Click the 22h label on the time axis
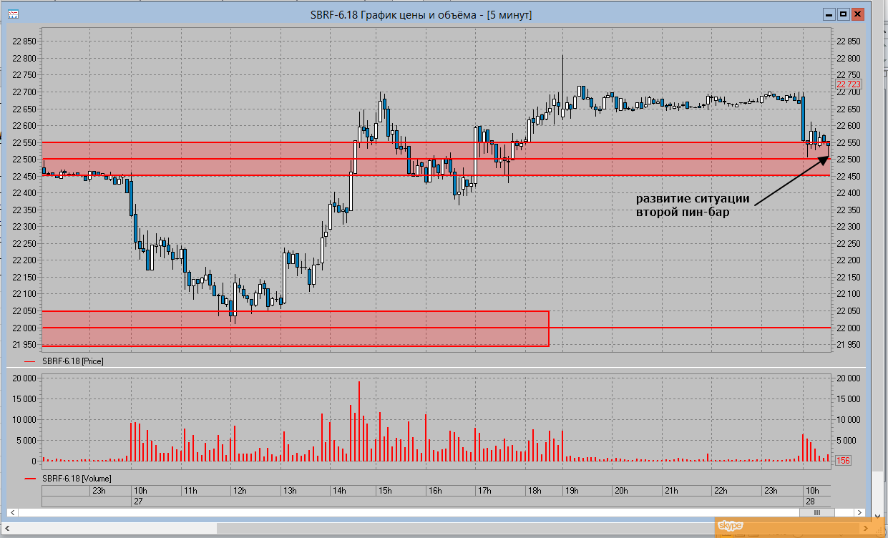Image resolution: width=888 pixels, height=538 pixels. point(721,490)
